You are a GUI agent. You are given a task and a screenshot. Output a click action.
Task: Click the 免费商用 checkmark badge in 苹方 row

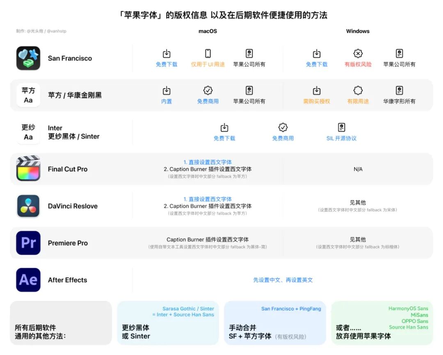(208, 90)
